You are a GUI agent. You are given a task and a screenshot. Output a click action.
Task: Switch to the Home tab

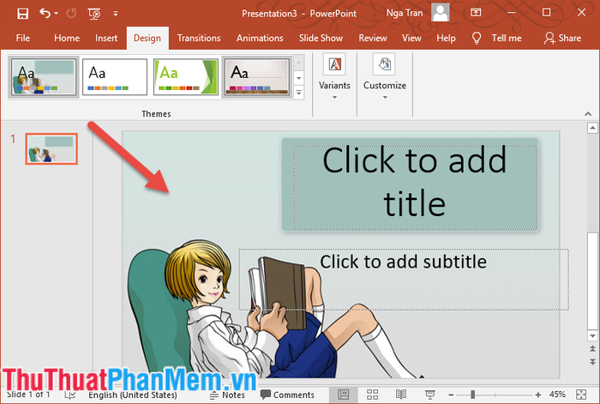pos(67,38)
